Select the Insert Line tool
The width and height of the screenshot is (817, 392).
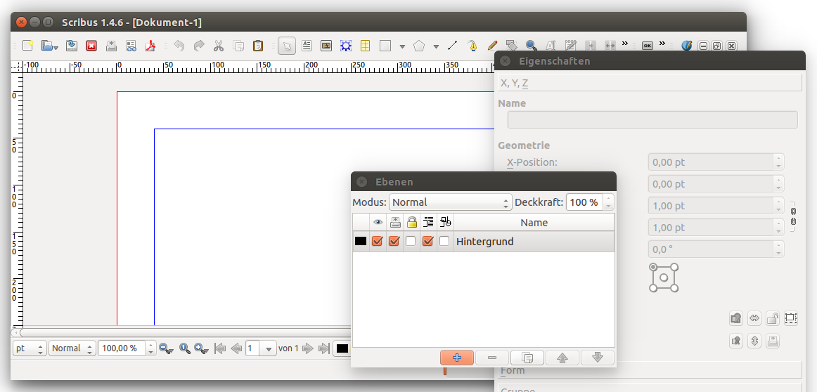click(x=452, y=46)
